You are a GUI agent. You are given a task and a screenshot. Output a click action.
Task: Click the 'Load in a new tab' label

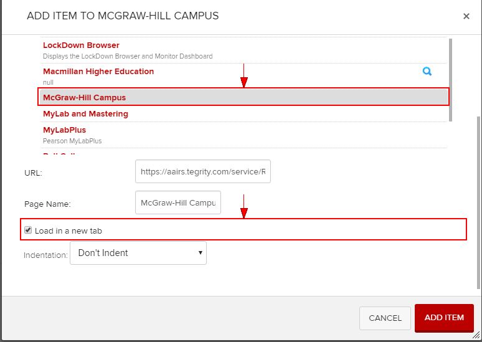click(69, 230)
